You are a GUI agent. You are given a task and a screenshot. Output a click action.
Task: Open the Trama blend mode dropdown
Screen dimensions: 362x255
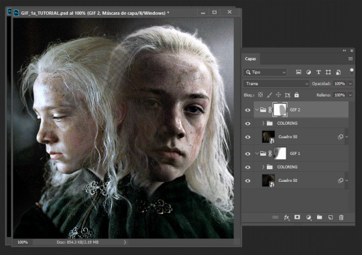coord(276,83)
